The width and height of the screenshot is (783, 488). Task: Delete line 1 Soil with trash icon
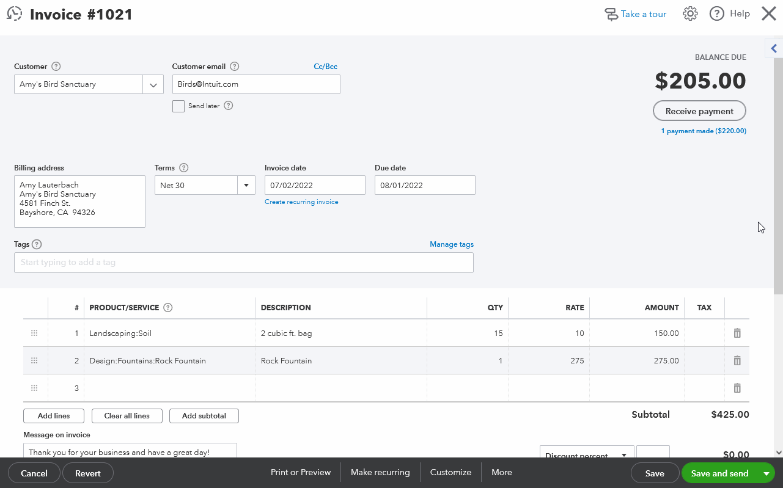tap(737, 333)
